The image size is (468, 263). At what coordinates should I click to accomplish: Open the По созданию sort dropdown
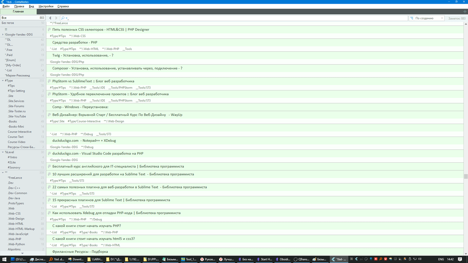tap(429, 18)
